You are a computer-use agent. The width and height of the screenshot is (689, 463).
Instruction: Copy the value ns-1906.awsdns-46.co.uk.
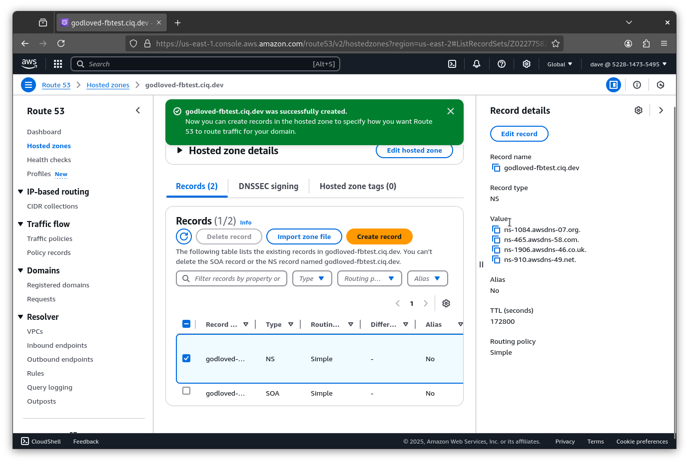pos(496,250)
